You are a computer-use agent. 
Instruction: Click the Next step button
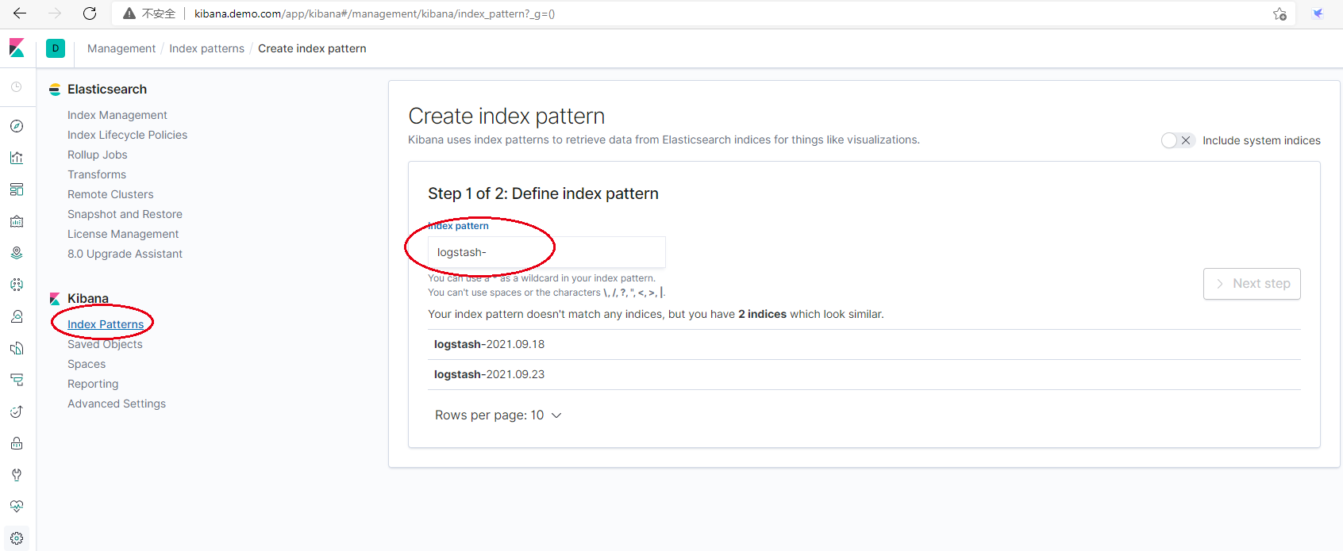tap(1252, 284)
